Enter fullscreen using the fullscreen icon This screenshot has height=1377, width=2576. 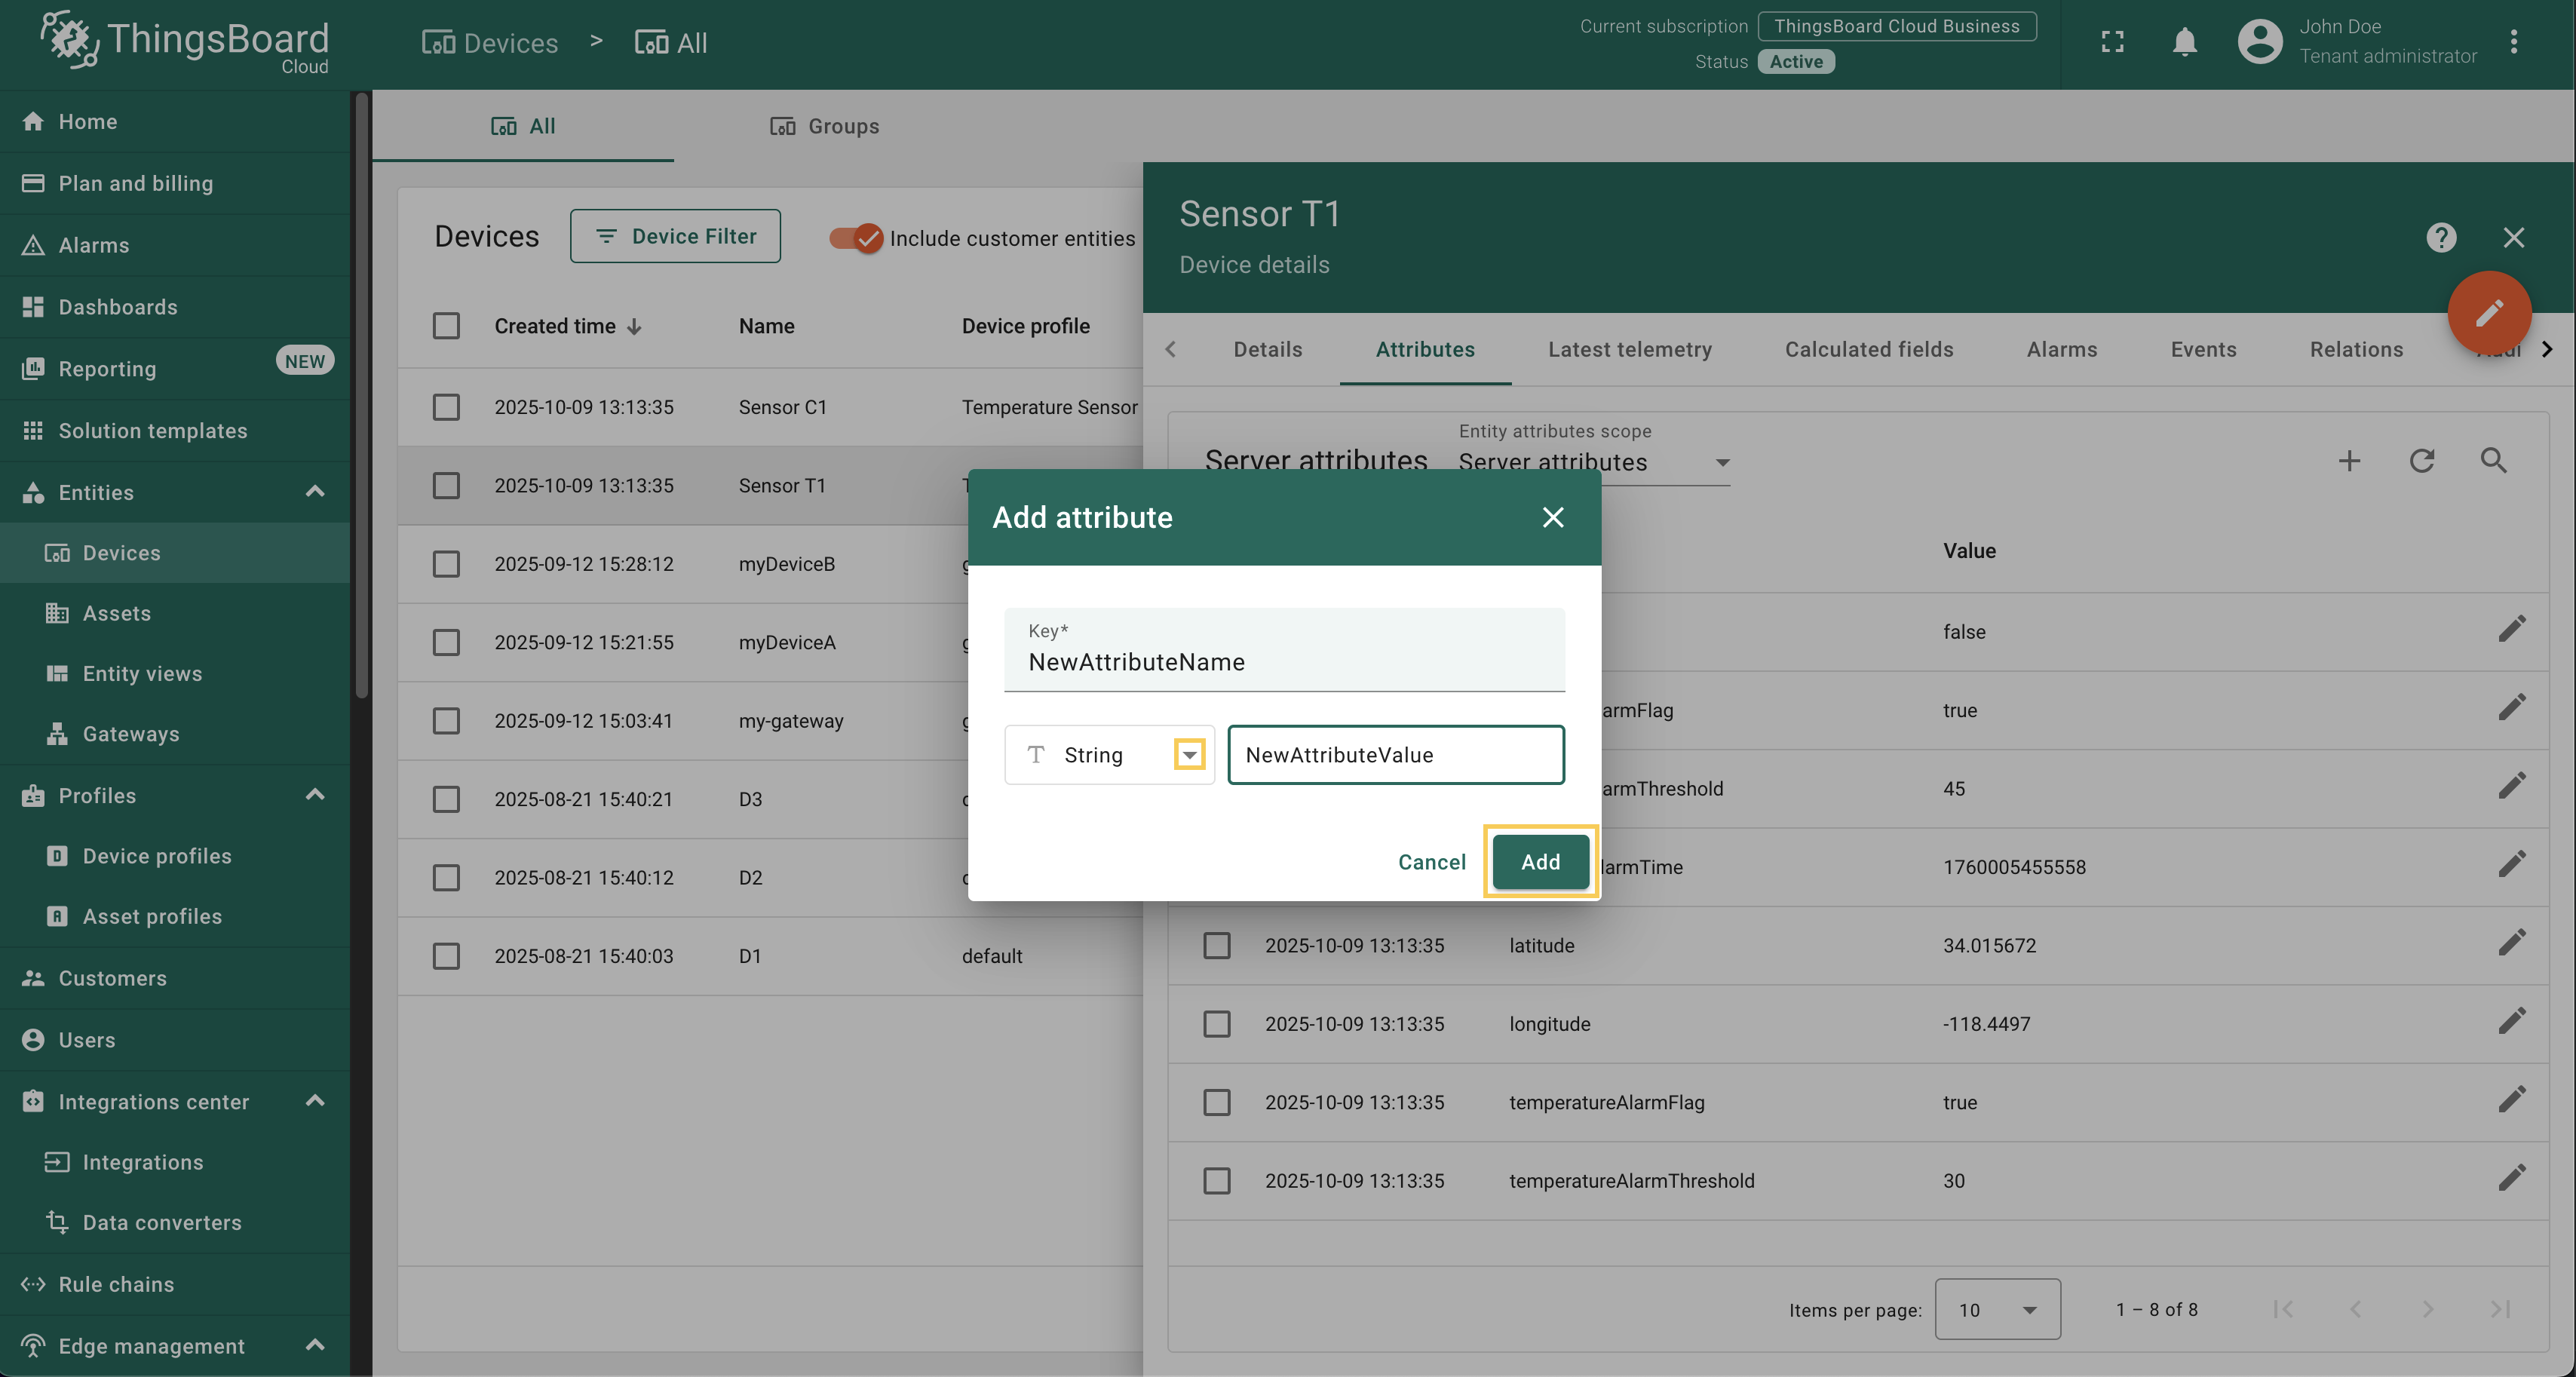[2113, 42]
